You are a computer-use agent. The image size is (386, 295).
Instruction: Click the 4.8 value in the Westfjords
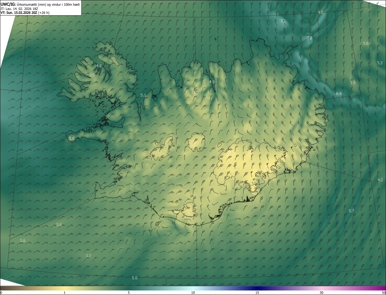[99, 66]
